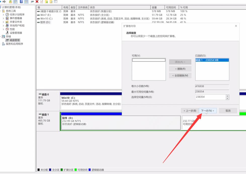Viewport: 246px width, 174px height.
Task: Click the black 未分配 legend swatch
Action: click(x=38, y=170)
